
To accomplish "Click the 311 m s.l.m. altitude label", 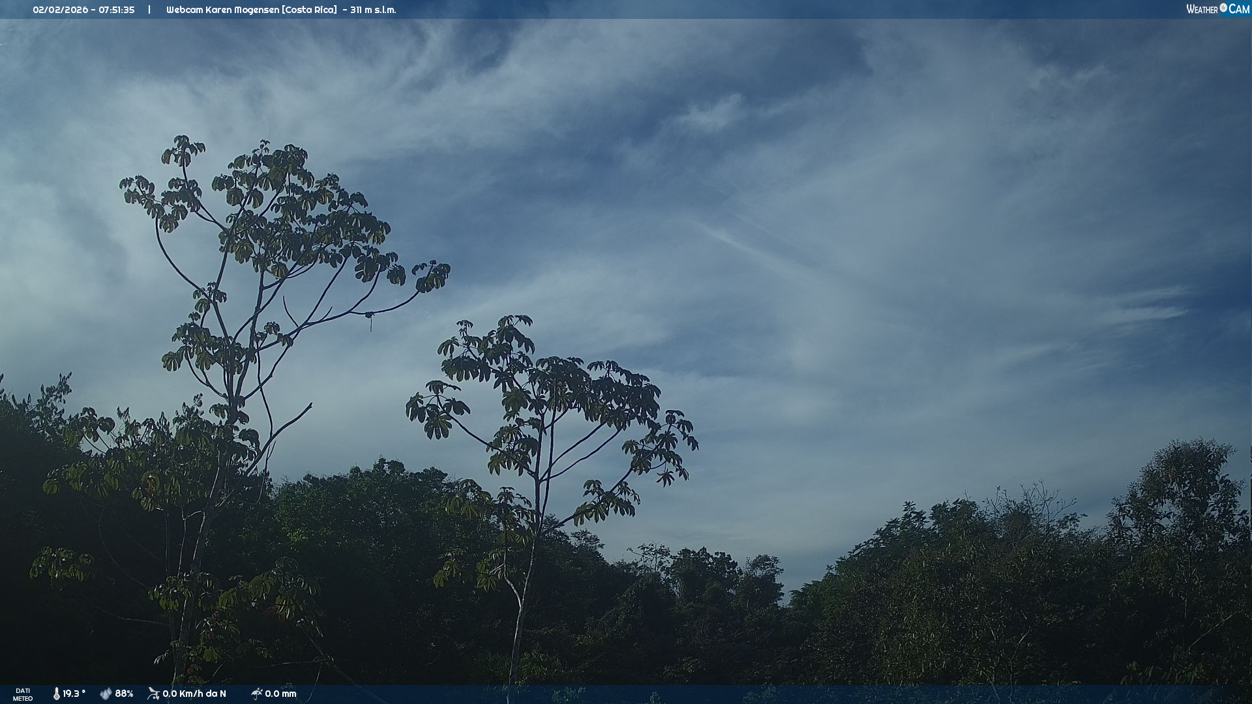I will click(373, 10).
